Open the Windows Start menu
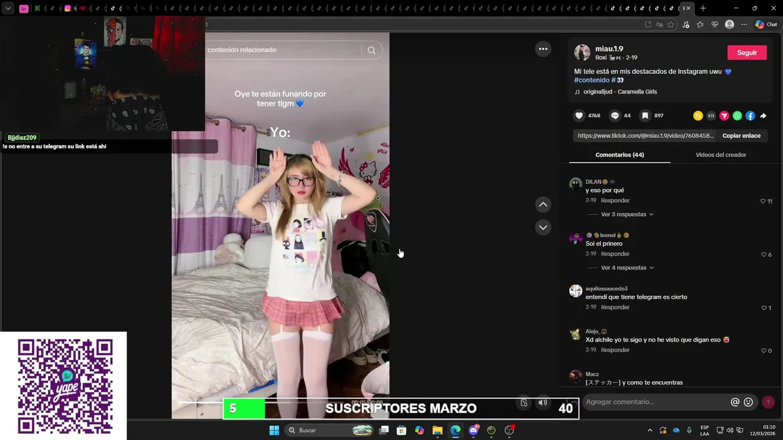783x440 pixels. coord(274,430)
